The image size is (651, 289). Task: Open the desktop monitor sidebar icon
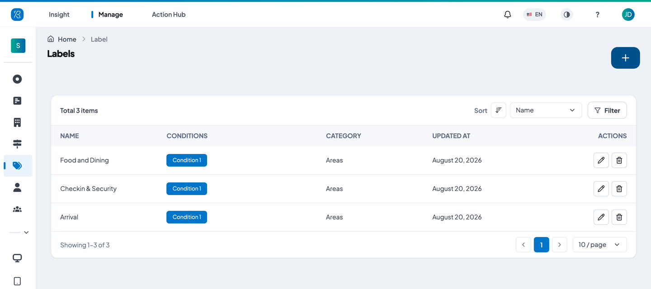pos(17,258)
